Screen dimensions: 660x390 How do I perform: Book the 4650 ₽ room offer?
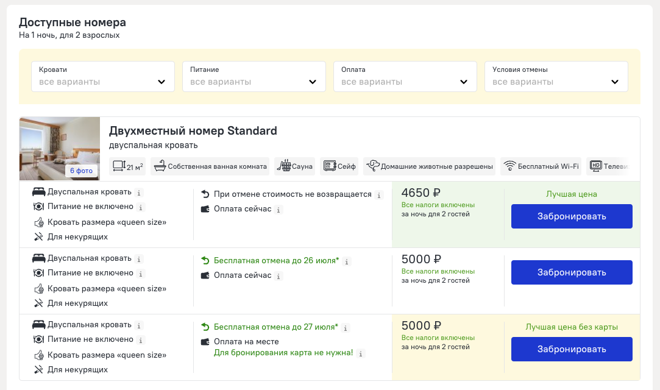click(572, 216)
